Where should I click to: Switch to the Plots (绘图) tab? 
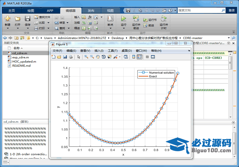(31, 11)
